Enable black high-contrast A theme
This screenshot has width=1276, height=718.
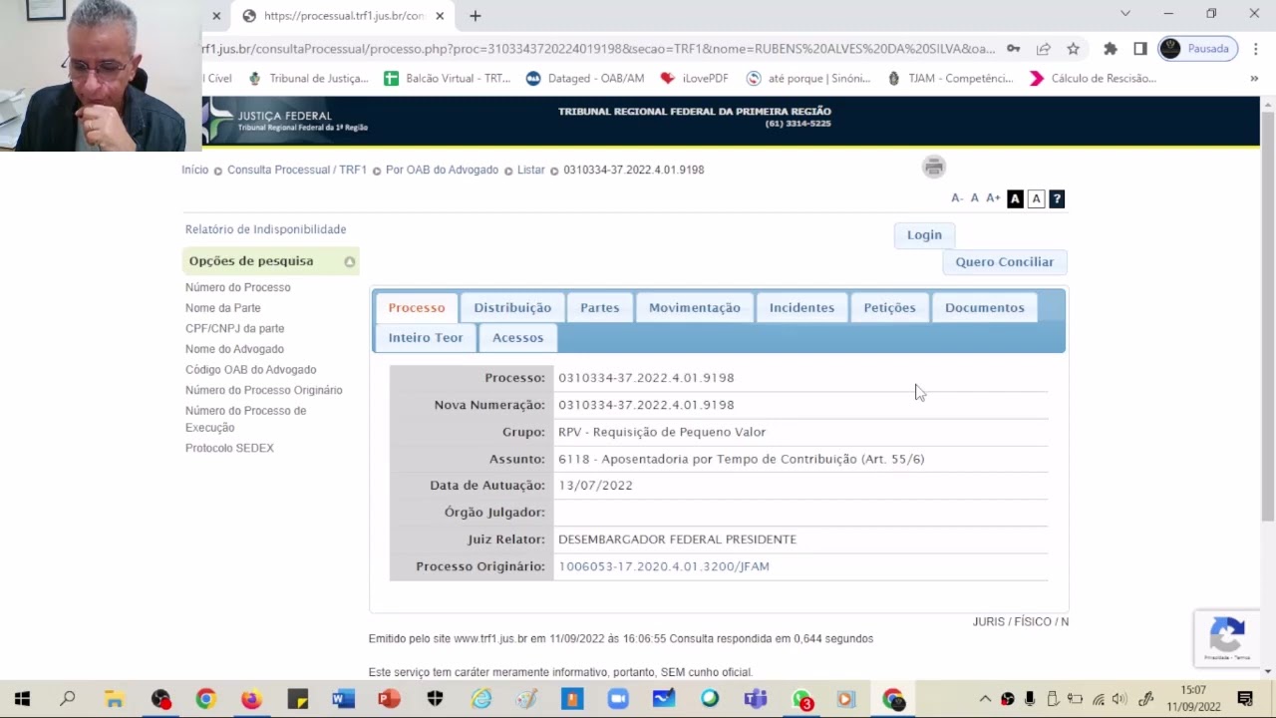[1015, 199]
